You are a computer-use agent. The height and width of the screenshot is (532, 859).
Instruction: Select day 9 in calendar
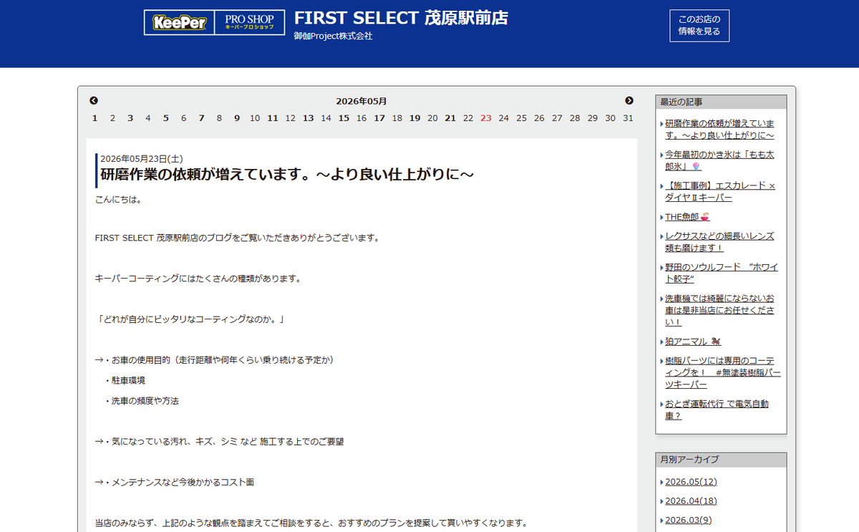[237, 118]
